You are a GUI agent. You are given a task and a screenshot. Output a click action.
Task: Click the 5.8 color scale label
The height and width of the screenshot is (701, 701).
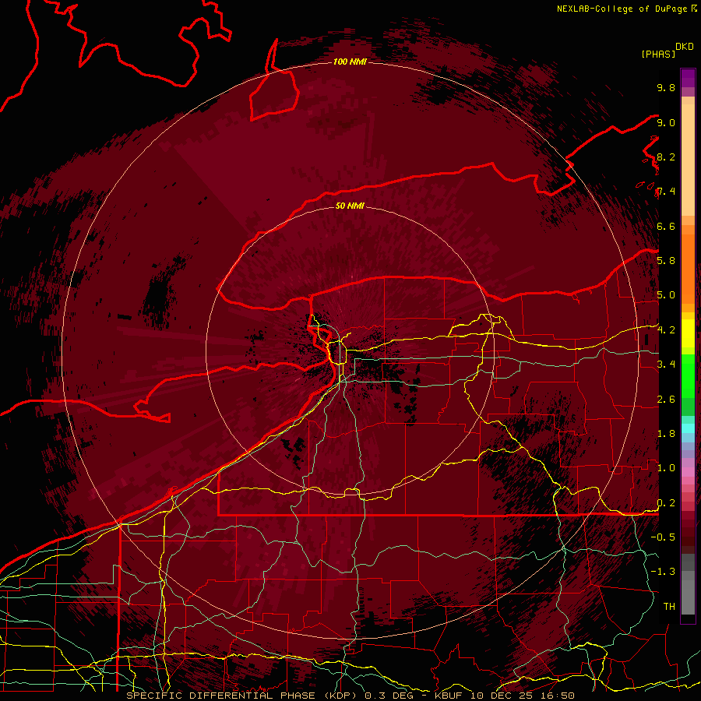(666, 261)
